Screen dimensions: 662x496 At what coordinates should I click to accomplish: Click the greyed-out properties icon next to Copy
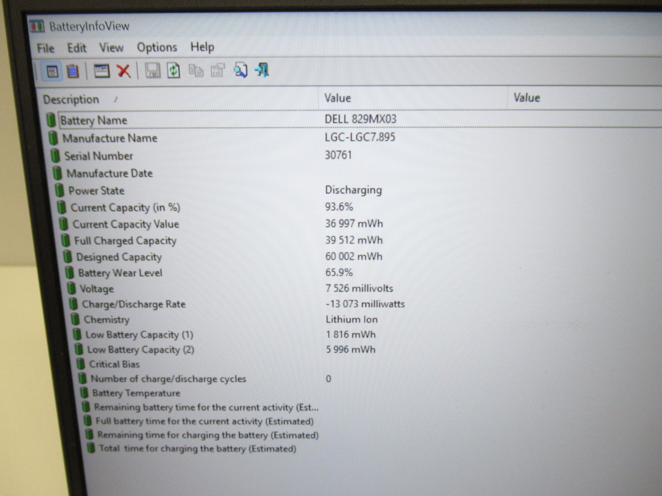pos(218,70)
